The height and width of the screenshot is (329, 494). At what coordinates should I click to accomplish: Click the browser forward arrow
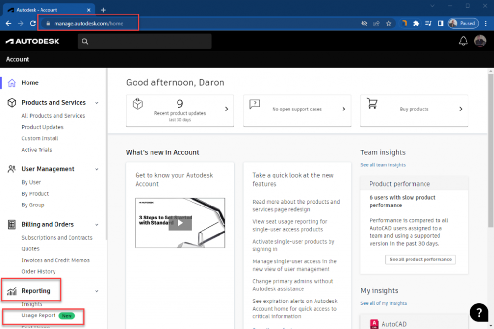pos(20,23)
